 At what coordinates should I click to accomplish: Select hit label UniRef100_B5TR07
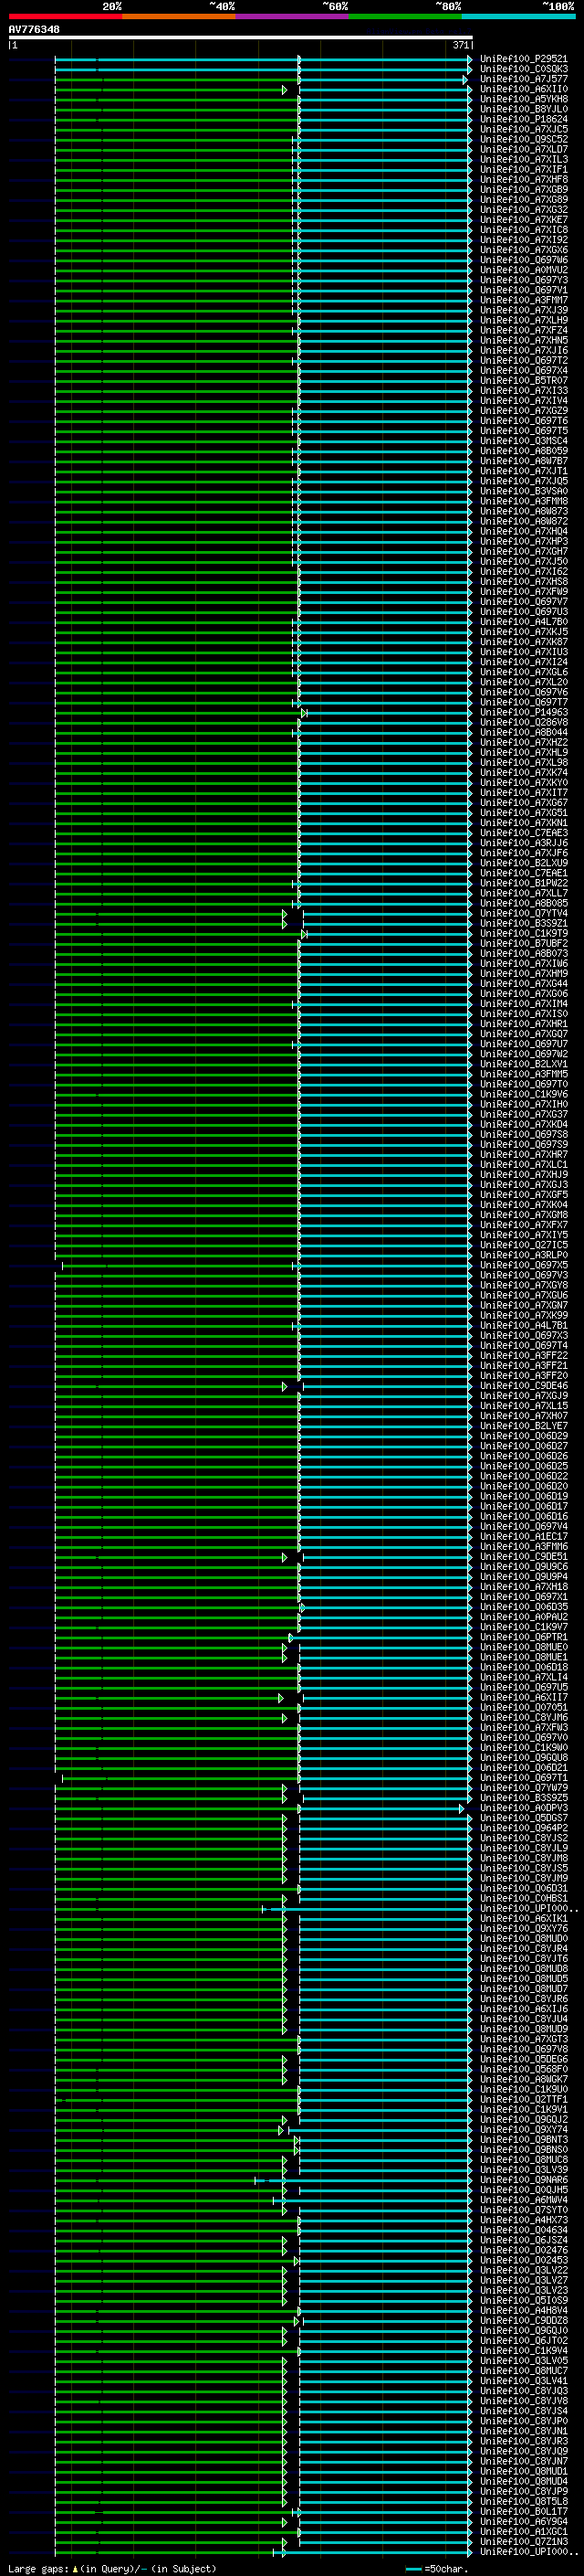[524, 381]
